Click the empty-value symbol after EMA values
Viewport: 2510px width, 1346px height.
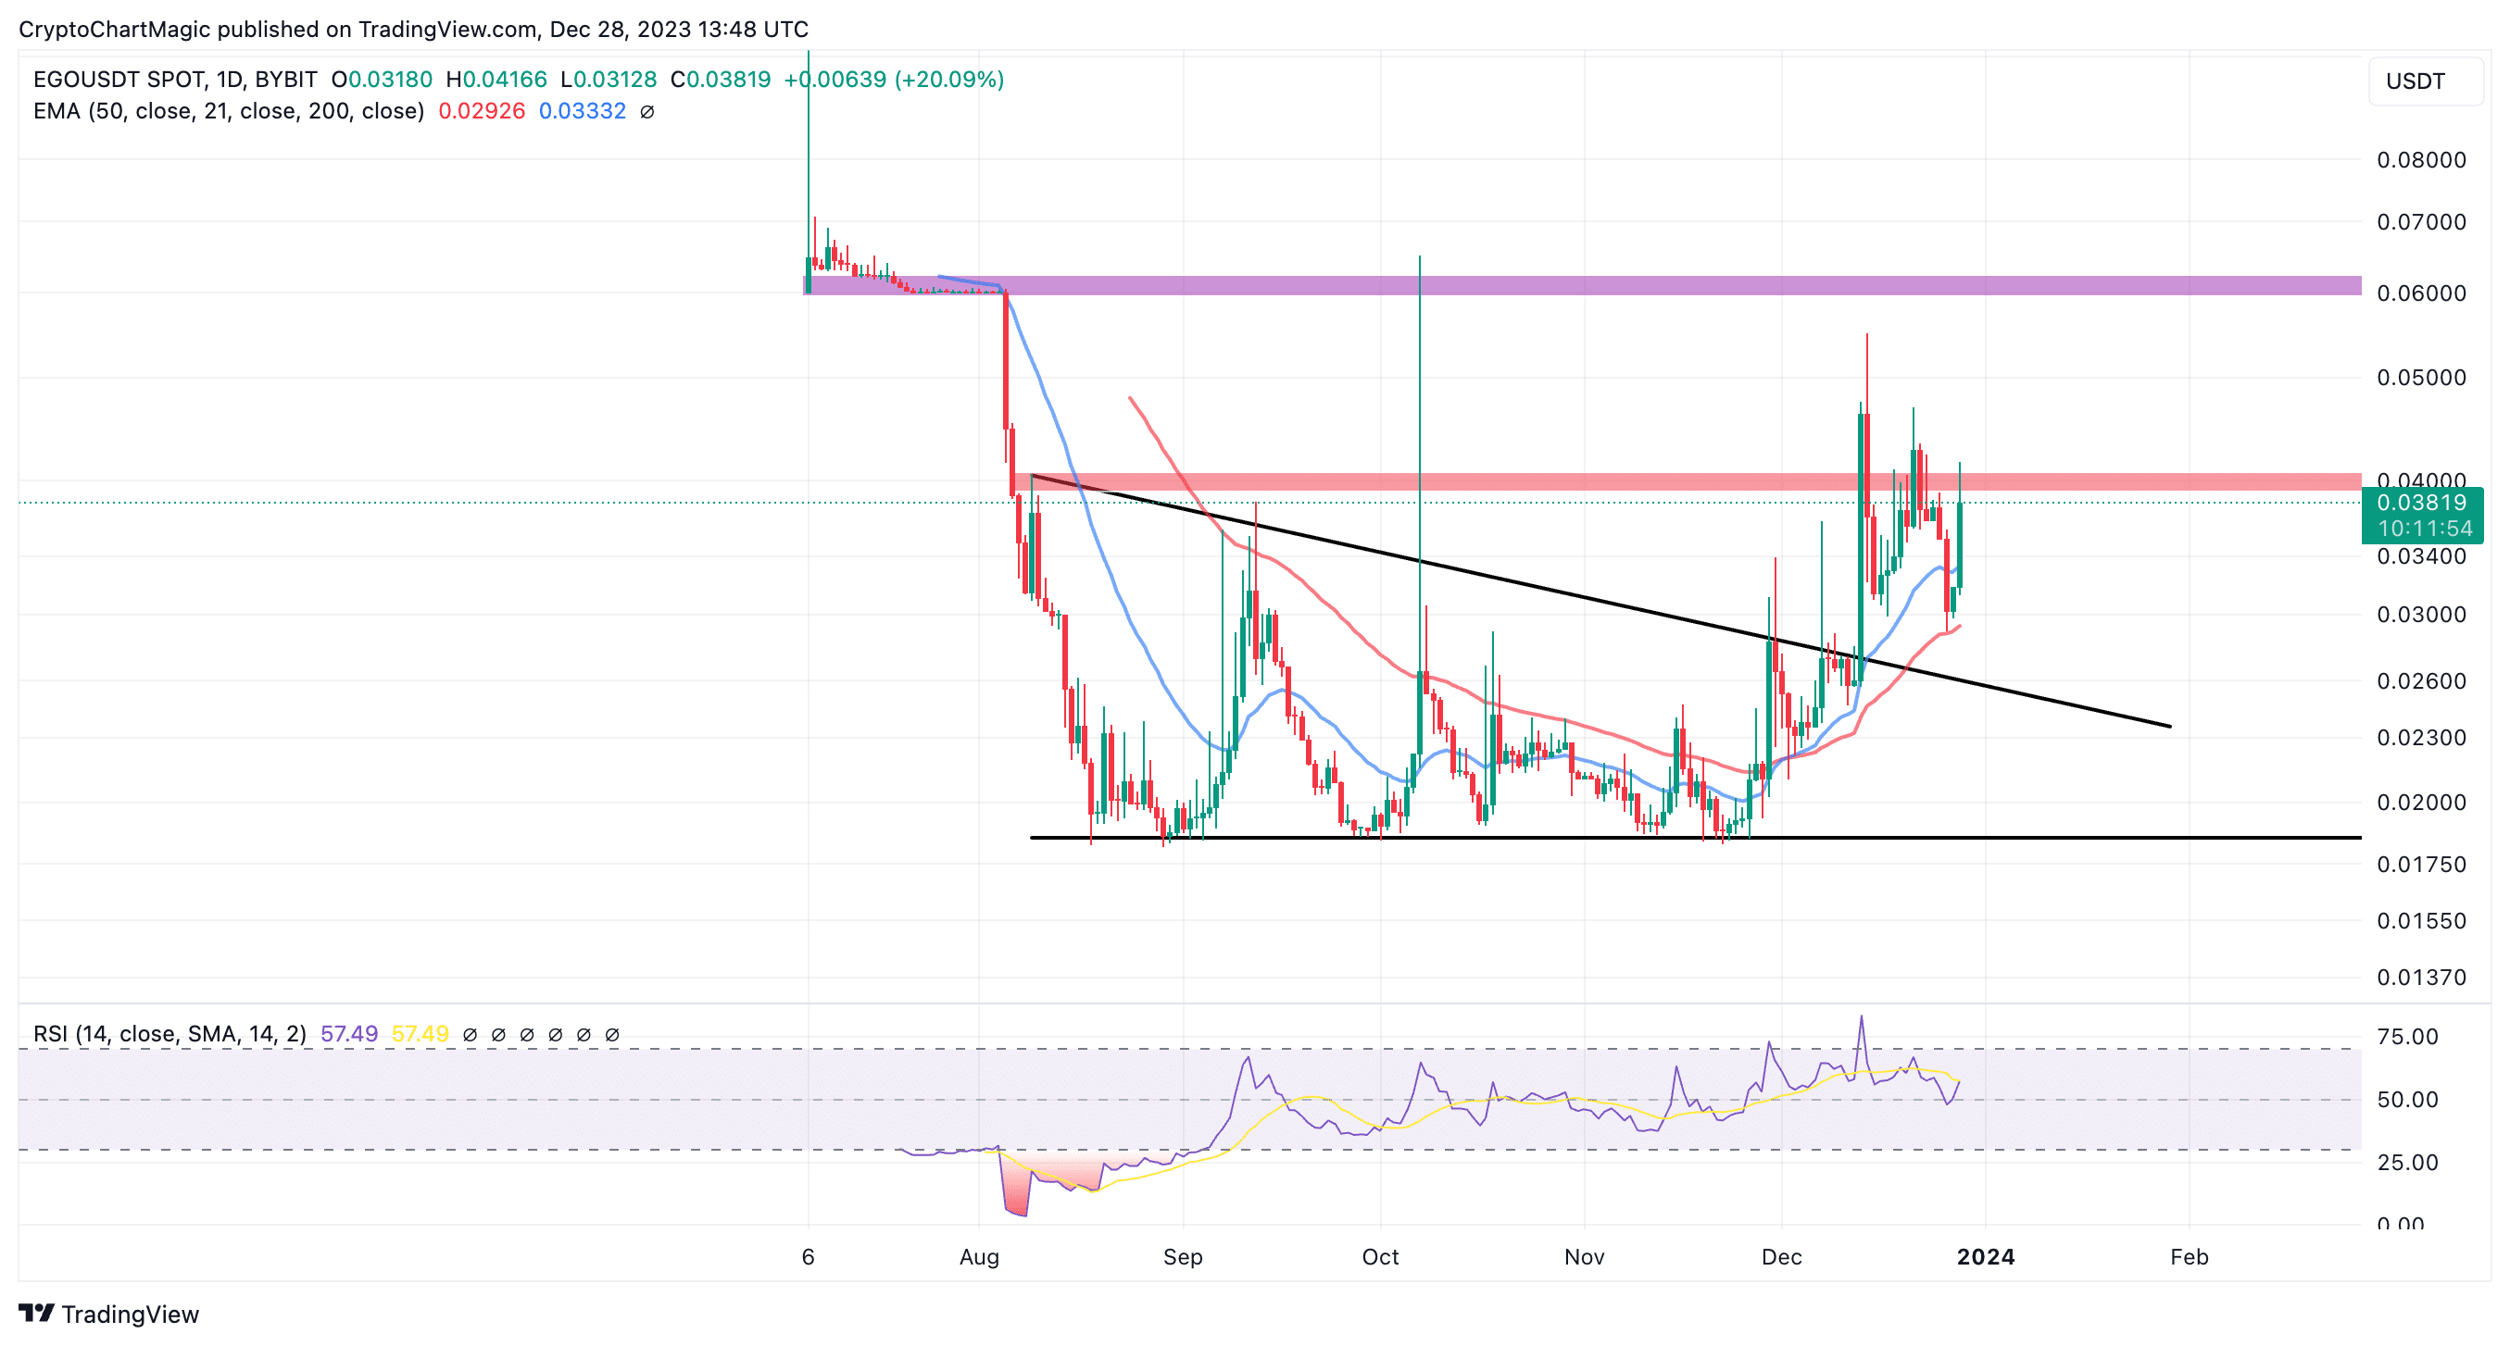(647, 112)
